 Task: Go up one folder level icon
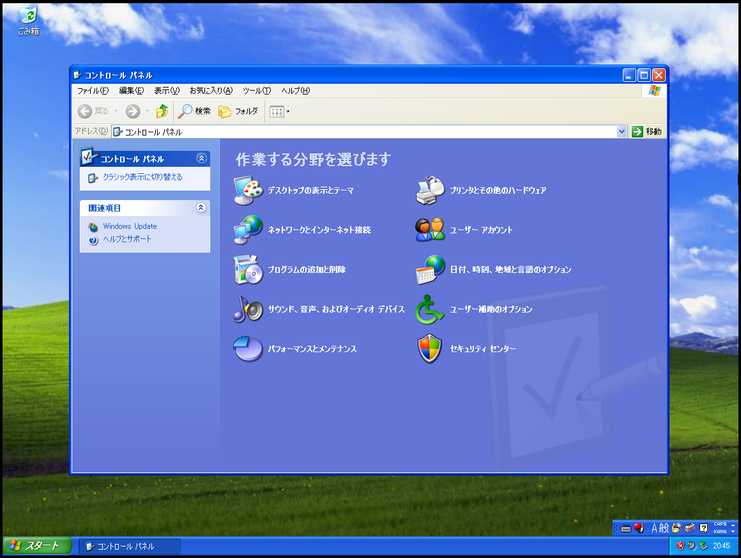tap(162, 111)
